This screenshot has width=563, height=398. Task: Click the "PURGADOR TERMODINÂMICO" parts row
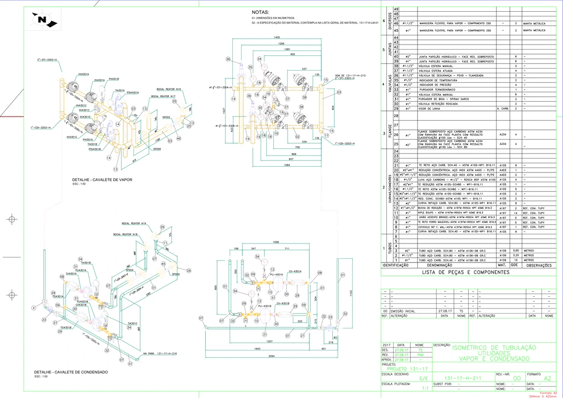coord(468,90)
